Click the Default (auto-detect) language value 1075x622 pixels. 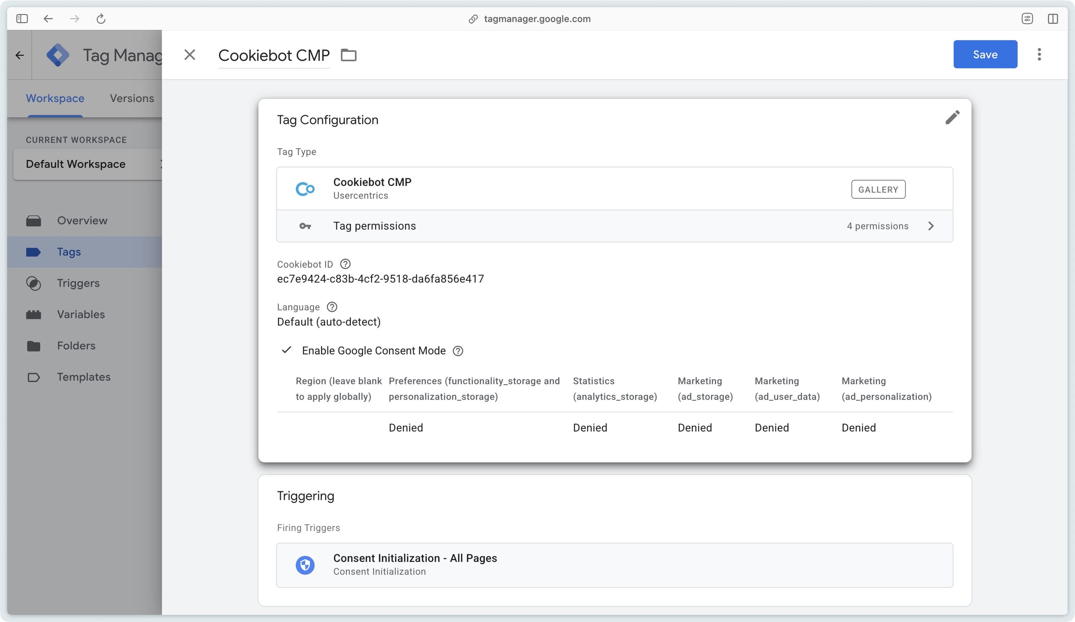329,322
